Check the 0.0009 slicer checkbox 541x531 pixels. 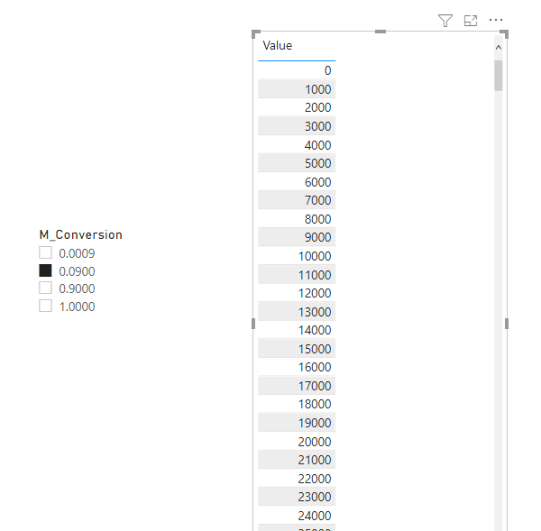point(45,252)
